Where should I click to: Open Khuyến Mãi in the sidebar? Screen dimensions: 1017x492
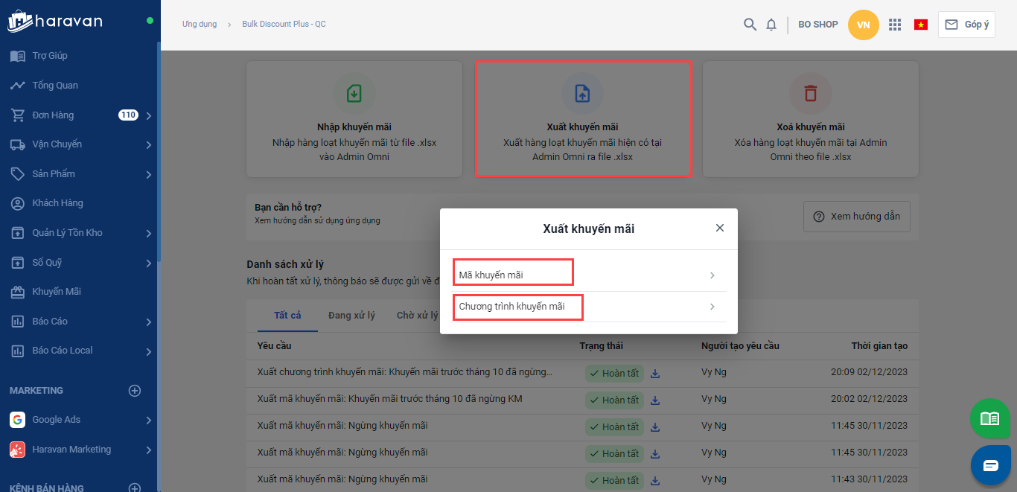(x=56, y=292)
